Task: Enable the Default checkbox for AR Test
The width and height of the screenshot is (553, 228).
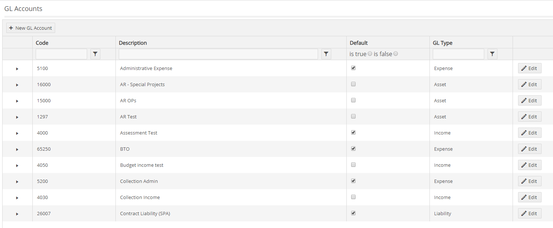Action: pos(353,116)
